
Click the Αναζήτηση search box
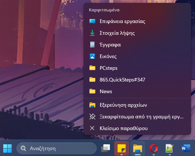coord(57,148)
